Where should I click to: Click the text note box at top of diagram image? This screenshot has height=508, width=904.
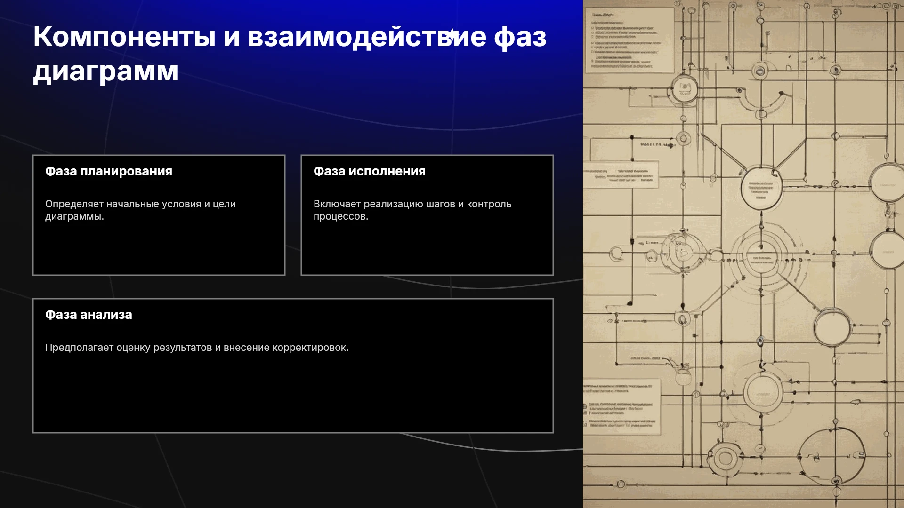[630, 40]
